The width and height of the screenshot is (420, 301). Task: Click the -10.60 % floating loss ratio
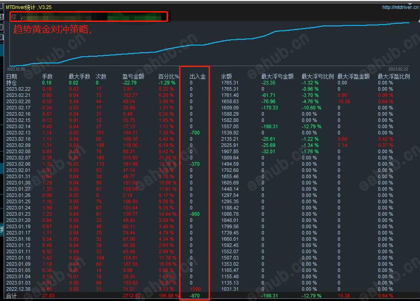(312, 108)
